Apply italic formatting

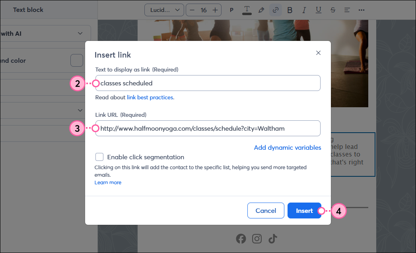coord(304,10)
